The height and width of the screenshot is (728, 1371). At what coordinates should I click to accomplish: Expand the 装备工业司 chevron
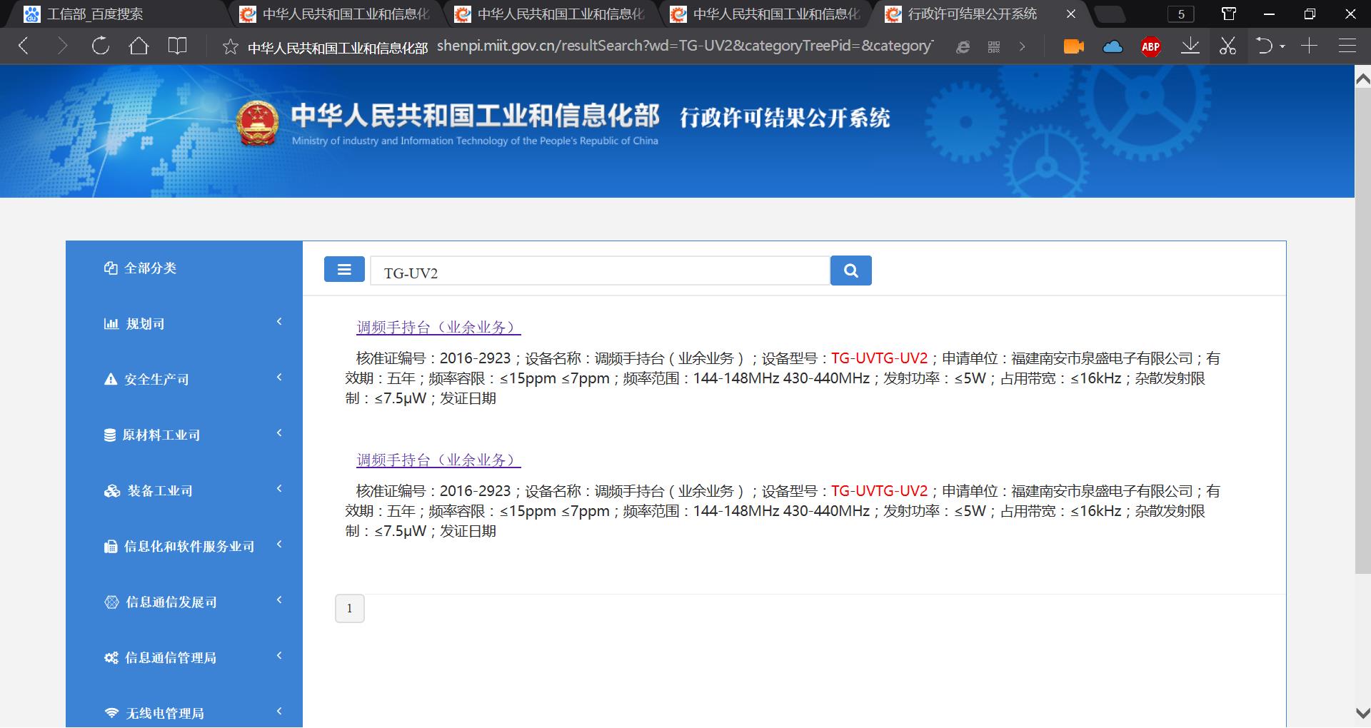coord(279,489)
